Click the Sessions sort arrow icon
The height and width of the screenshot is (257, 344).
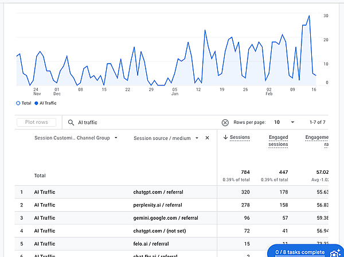point(225,138)
